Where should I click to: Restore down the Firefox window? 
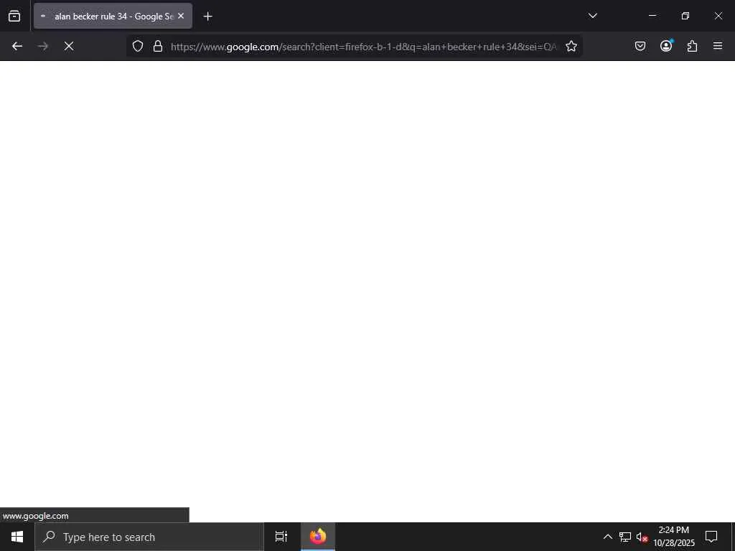[685, 16]
